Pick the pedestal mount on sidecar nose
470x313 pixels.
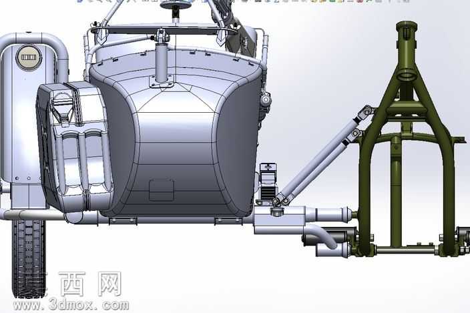[162, 63]
